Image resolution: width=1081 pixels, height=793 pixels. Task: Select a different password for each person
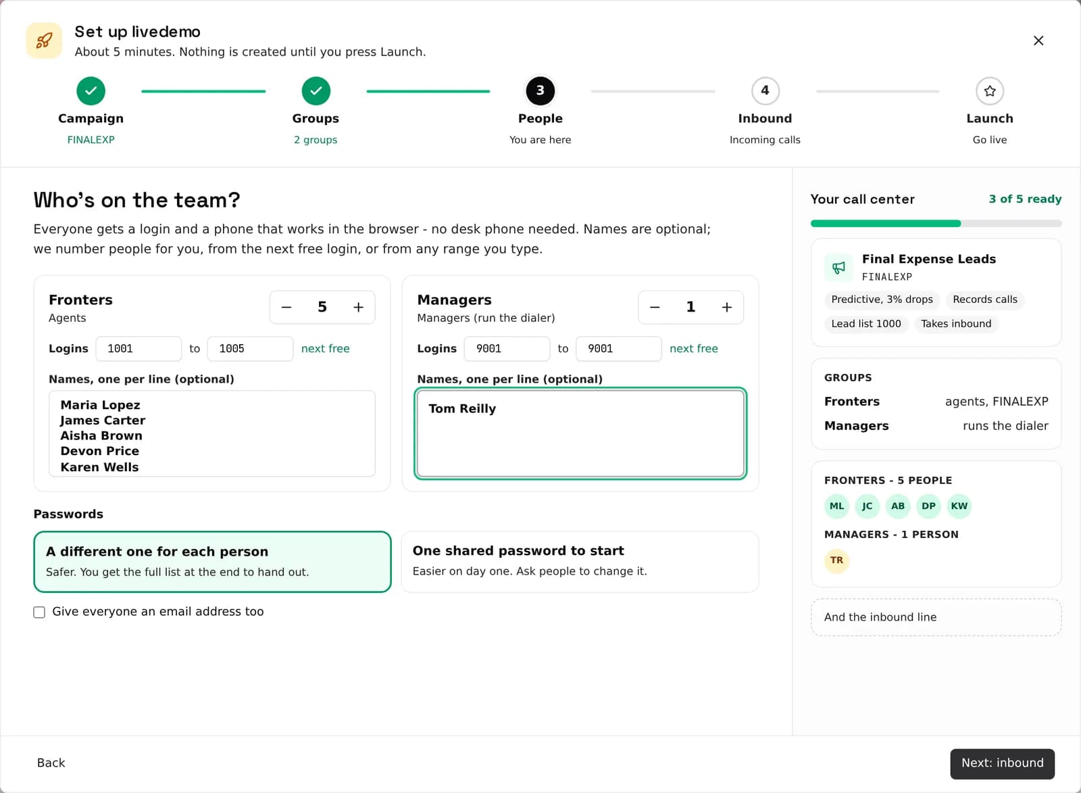pyautogui.click(x=212, y=562)
